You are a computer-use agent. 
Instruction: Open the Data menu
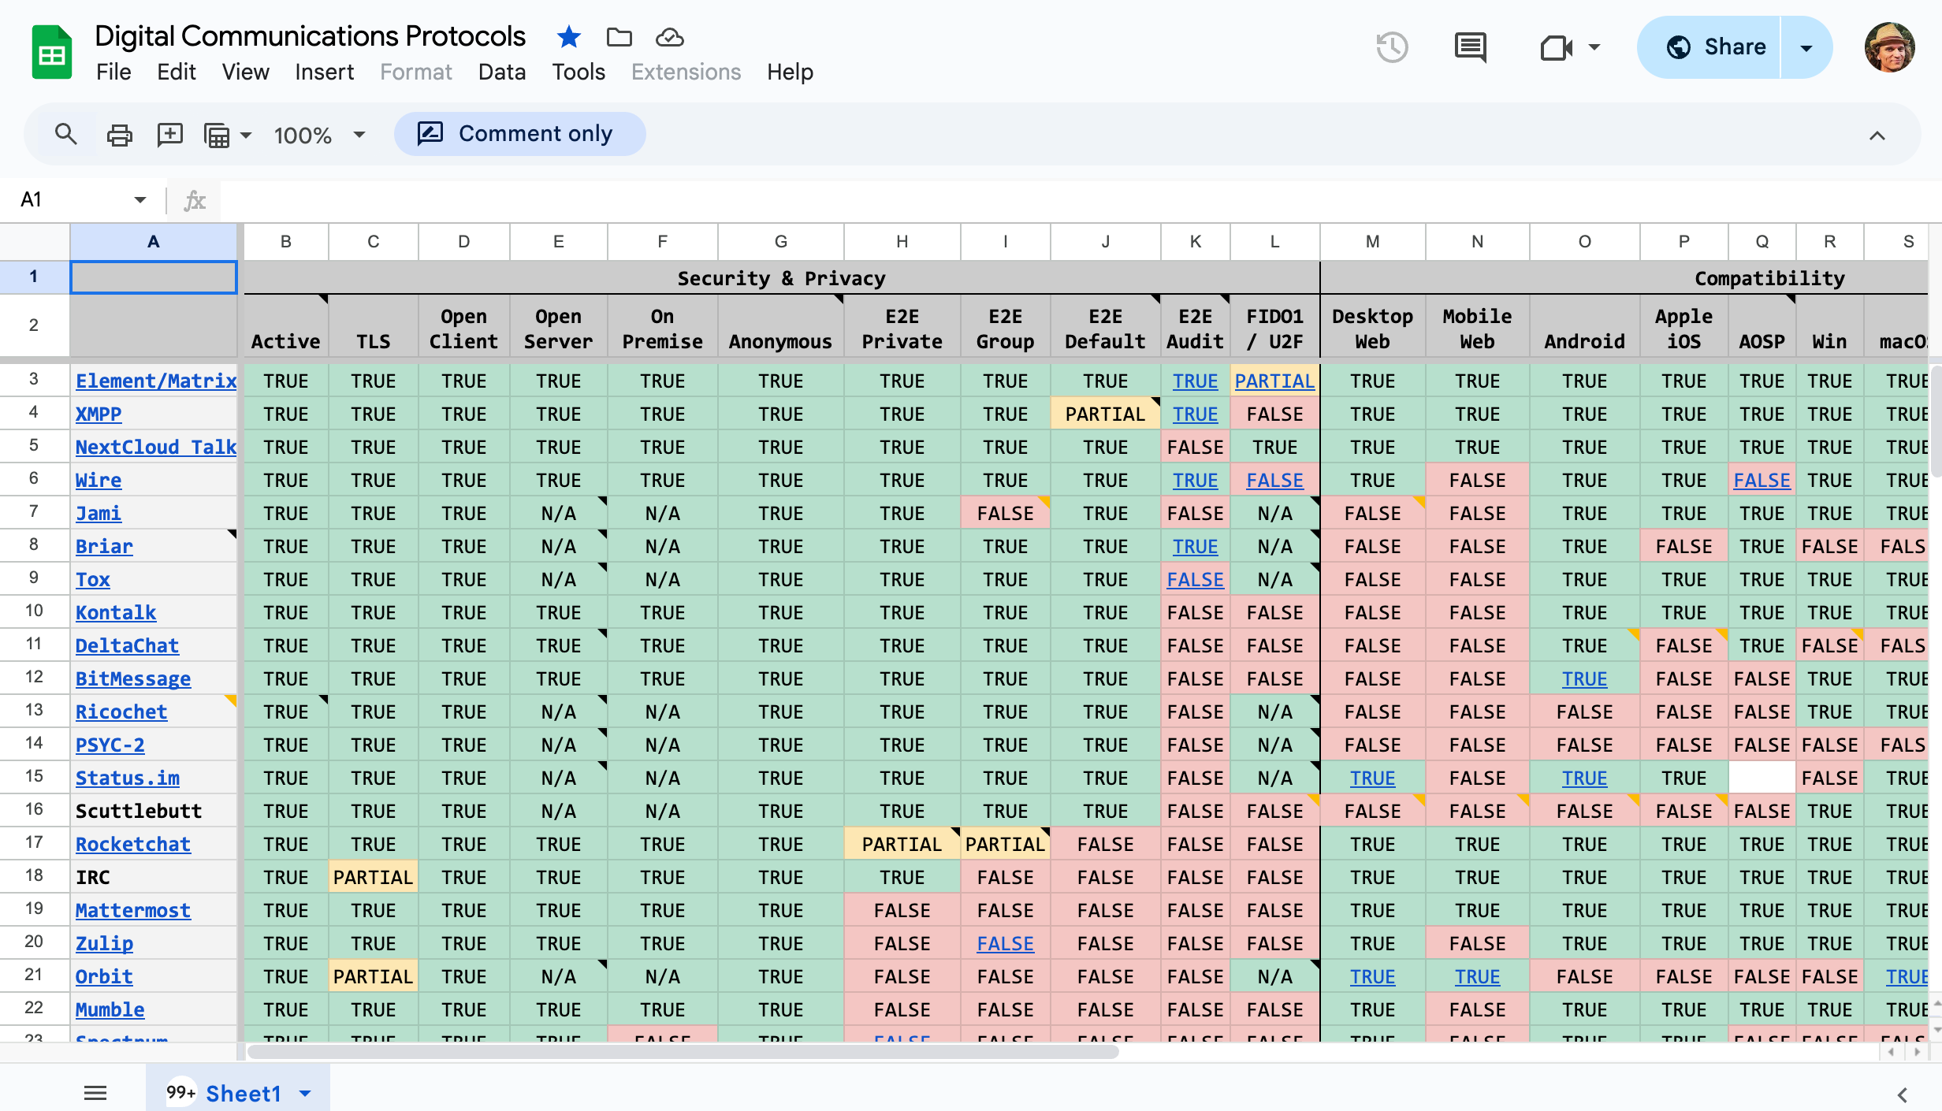click(501, 72)
